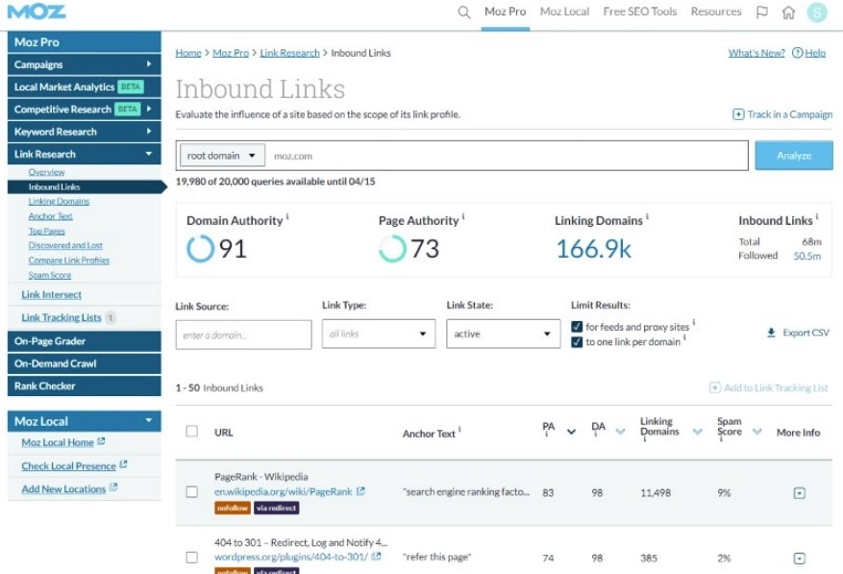The image size is (843, 574).
Task: Click the Linking Domains info icon
Action: click(647, 216)
